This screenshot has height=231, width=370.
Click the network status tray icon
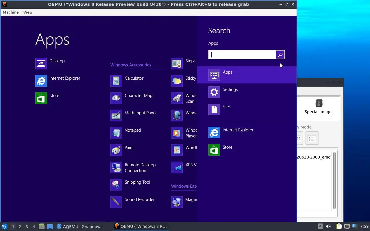pyautogui.click(x=347, y=226)
